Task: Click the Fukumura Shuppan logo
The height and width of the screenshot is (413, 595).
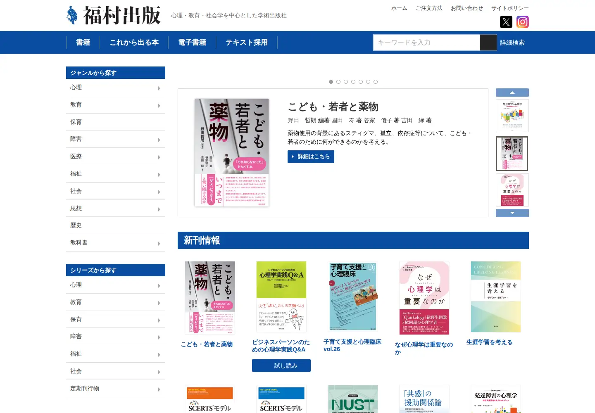Action: point(114,15)
